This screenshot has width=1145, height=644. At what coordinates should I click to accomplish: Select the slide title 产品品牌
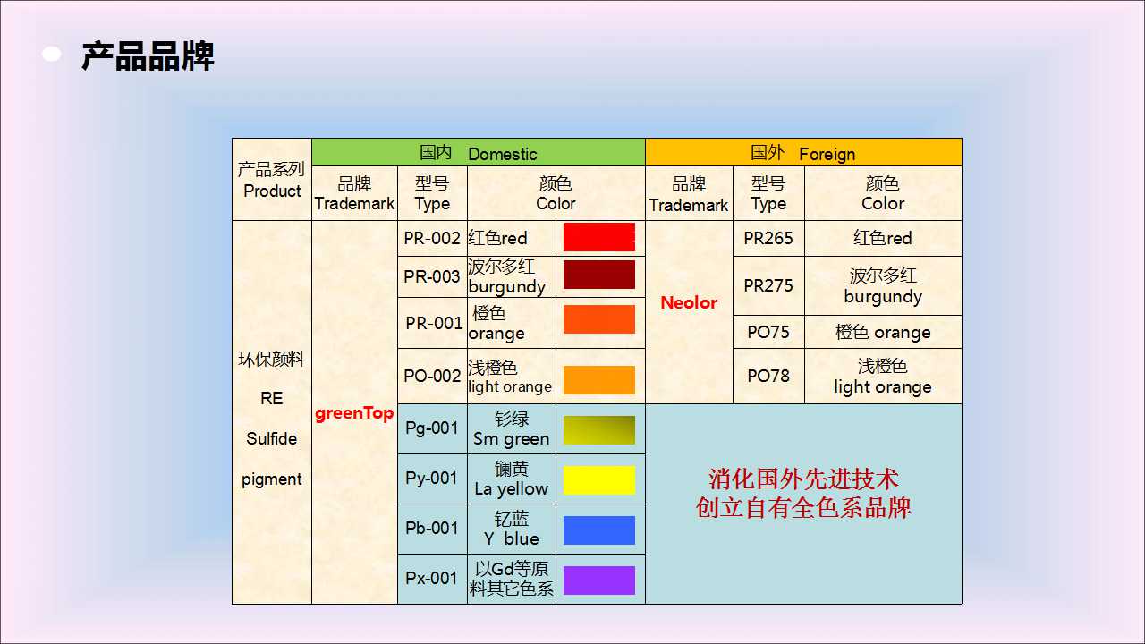pyautogui.click(x=148, y=56)
